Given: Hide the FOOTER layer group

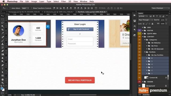Looking at the screenshot, I should [139, 31].
